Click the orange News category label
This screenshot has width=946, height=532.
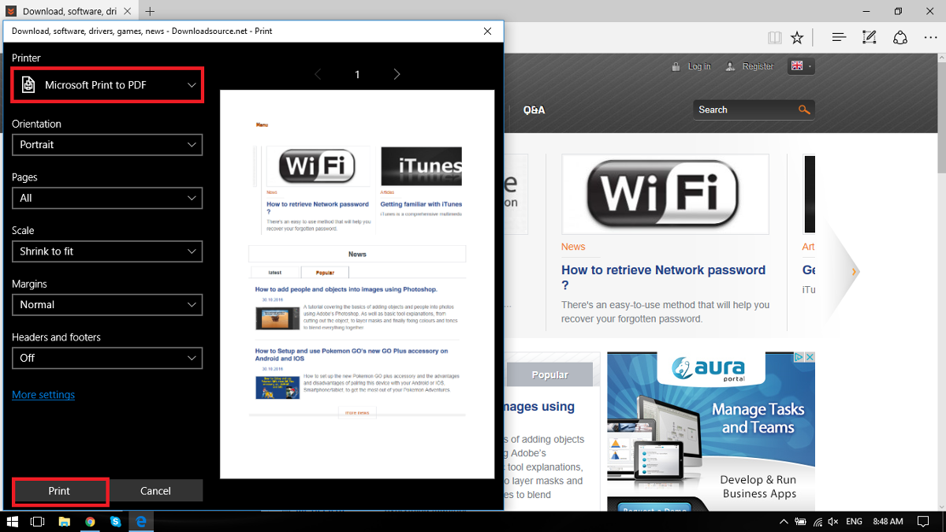[x=573, y=247]
